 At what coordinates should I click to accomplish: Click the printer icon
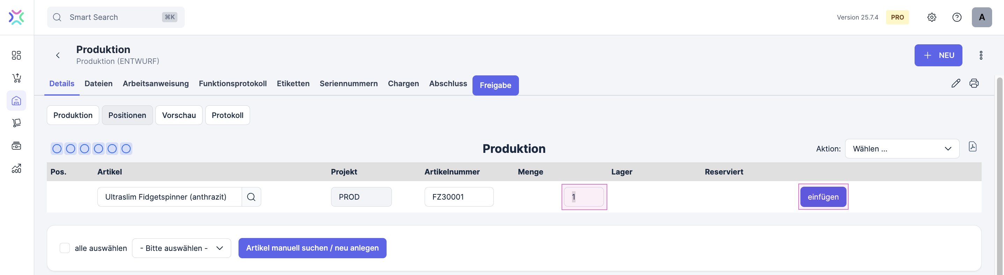point(974,83)
